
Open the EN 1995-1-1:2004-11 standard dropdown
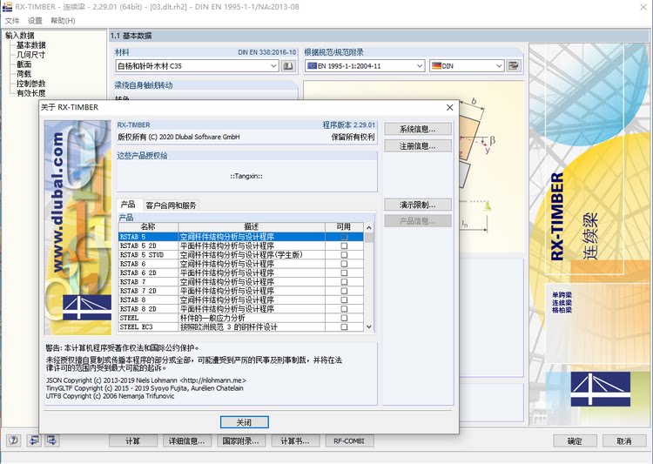[365, 66]
